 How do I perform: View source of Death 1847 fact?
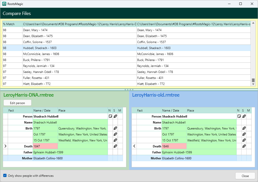coord(115,146)
